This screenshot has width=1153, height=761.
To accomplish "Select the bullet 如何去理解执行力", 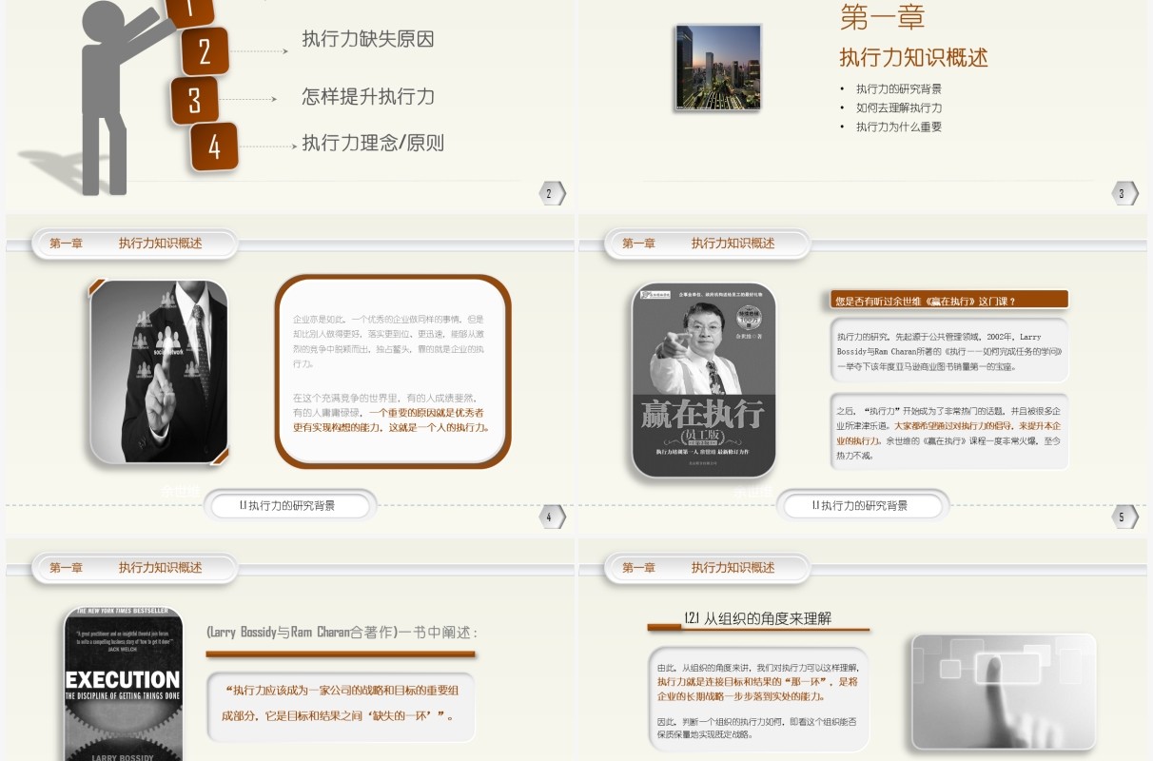I will tap(899, 107).
